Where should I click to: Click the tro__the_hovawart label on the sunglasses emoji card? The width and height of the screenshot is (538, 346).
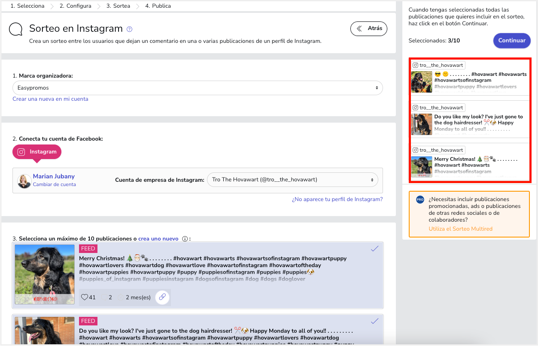(x=441, y=65)
